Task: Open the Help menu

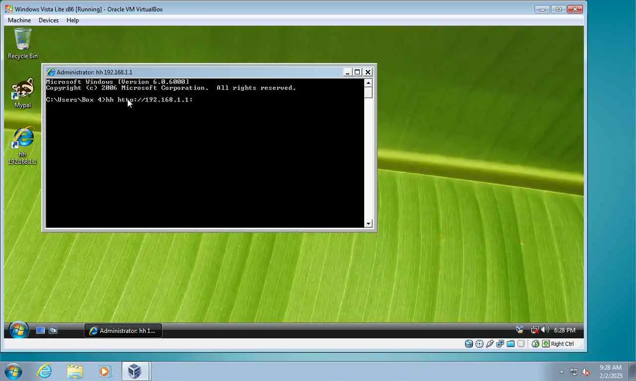Action: pyautogui.click(x=73, y=20)
